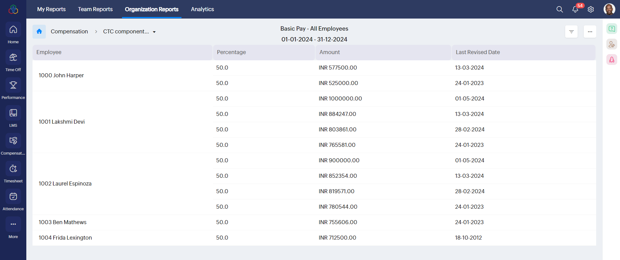Select employee 1000 John Harper
The height and width of the screenshot is (260, 620).
tap(61, 75)
